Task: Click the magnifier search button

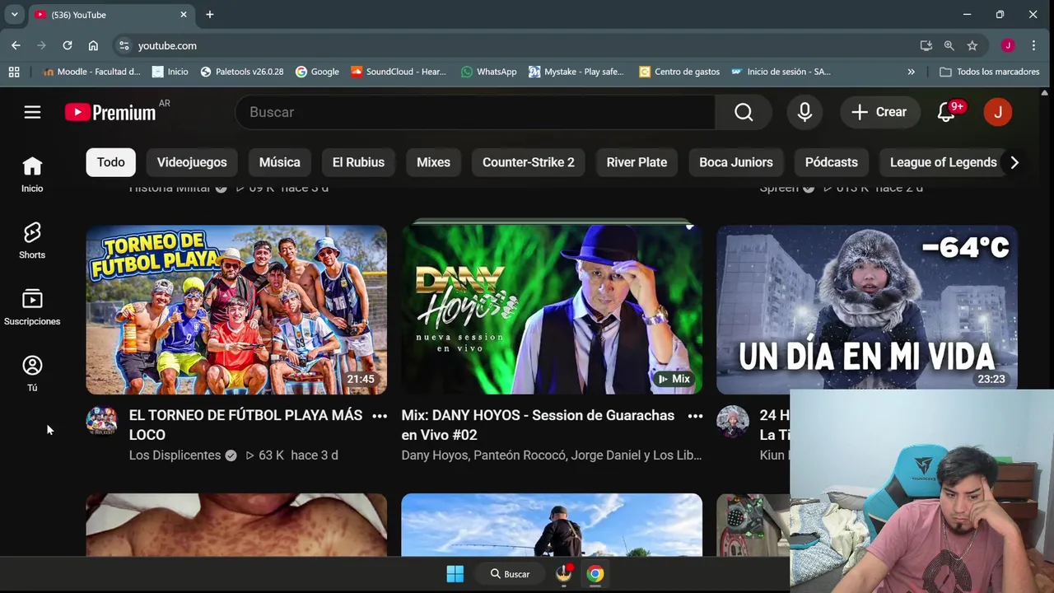Action: (x=744, y=112)
